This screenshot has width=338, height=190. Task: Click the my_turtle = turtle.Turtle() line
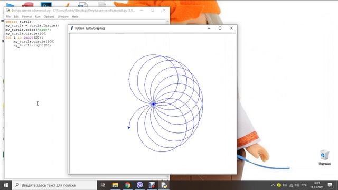click(32, 26)
